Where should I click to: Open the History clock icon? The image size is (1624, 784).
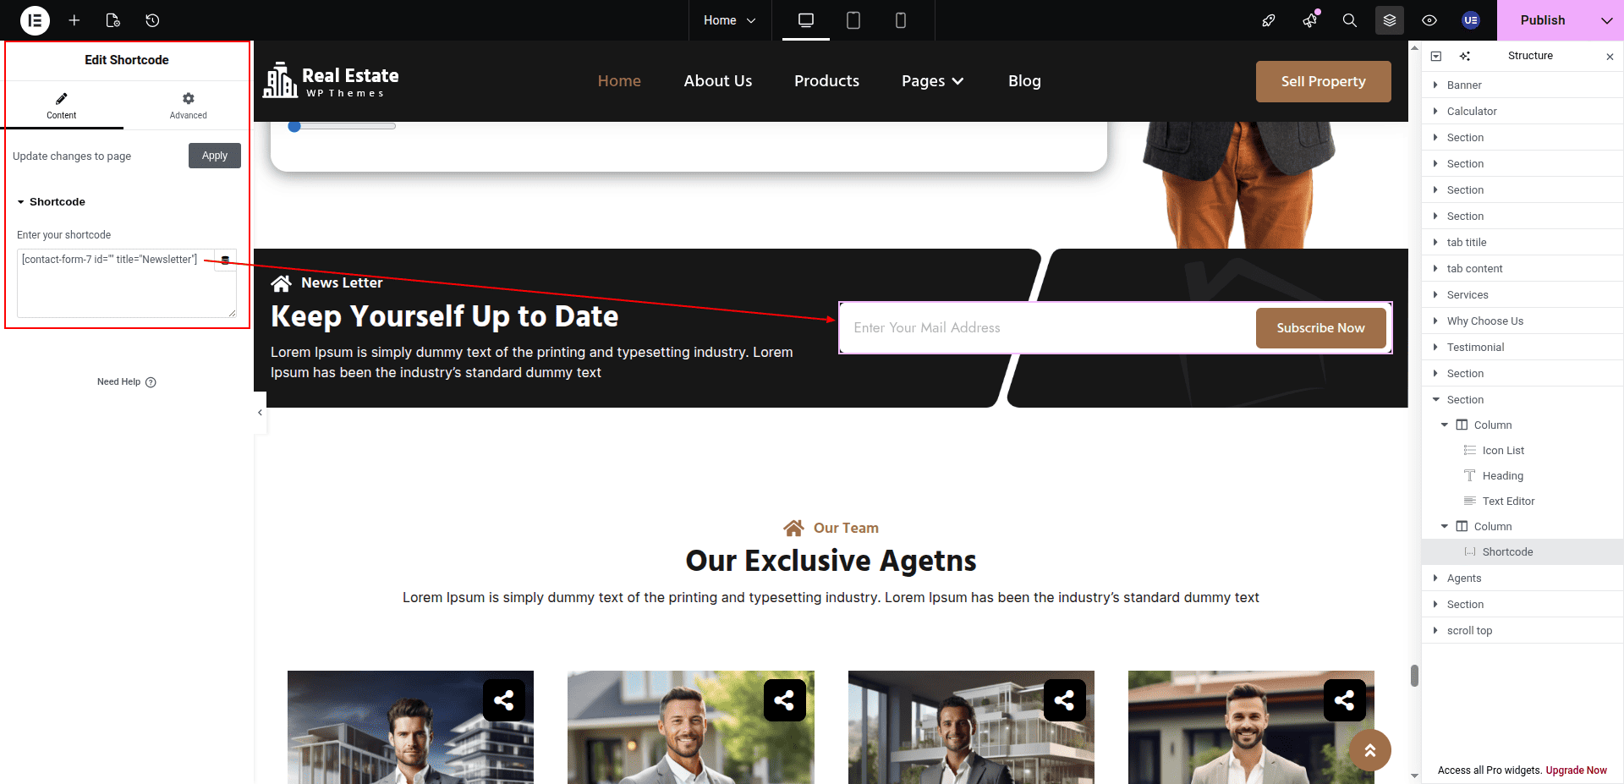tap(152, 20)
